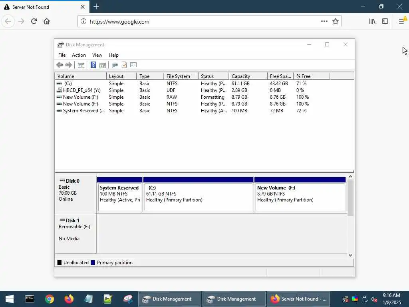The height and width of the screenshot is (307, 409).
Task: Click the Disk 0 label panel
Action: coord(75,194)
